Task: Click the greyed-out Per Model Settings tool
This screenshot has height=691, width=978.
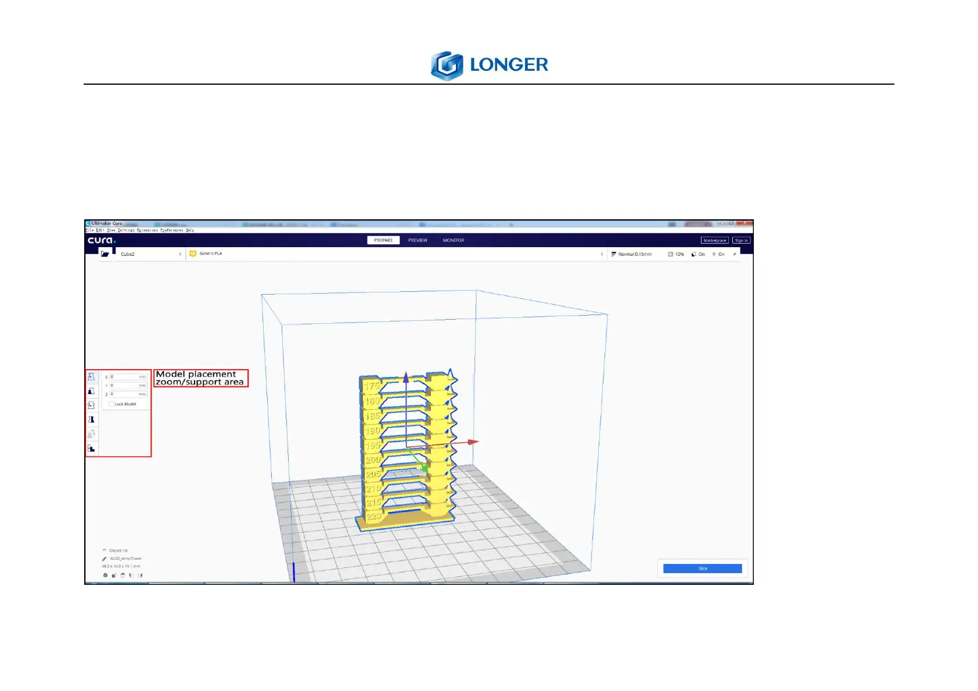Action: [91, 434]
